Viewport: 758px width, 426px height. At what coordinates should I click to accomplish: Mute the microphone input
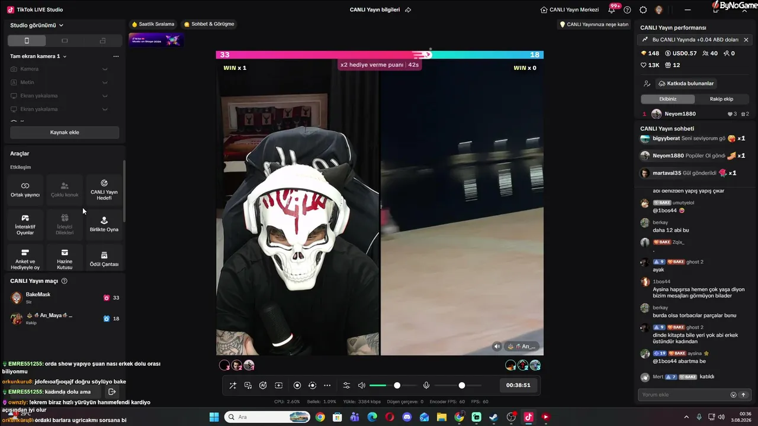click(x=426, y=386)
